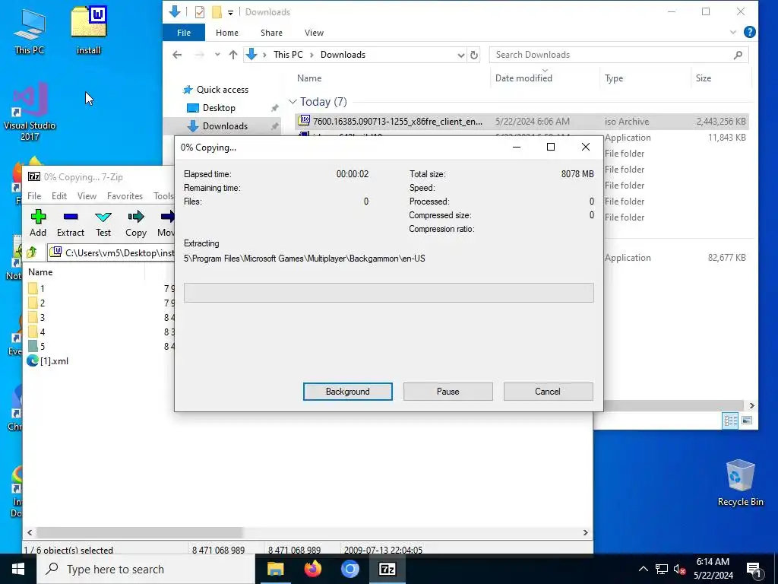Image resolution: width=778 pixels, height=584 pixels.
Task: Click the taskbar search box
Action: (x=146, y=569)
